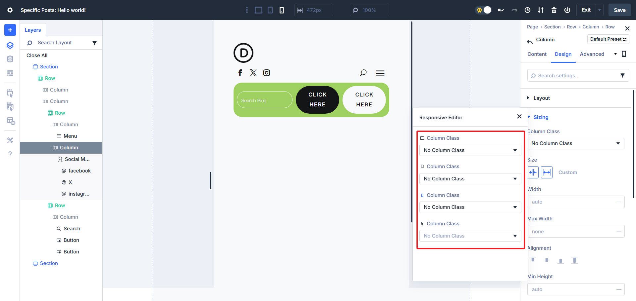Save the layout with the Save button
The width and height of the screenshot is (636, 301).
619,10
